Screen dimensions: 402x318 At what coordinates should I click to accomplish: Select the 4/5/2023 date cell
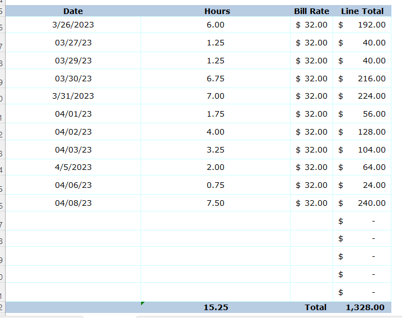pos(73,167)
